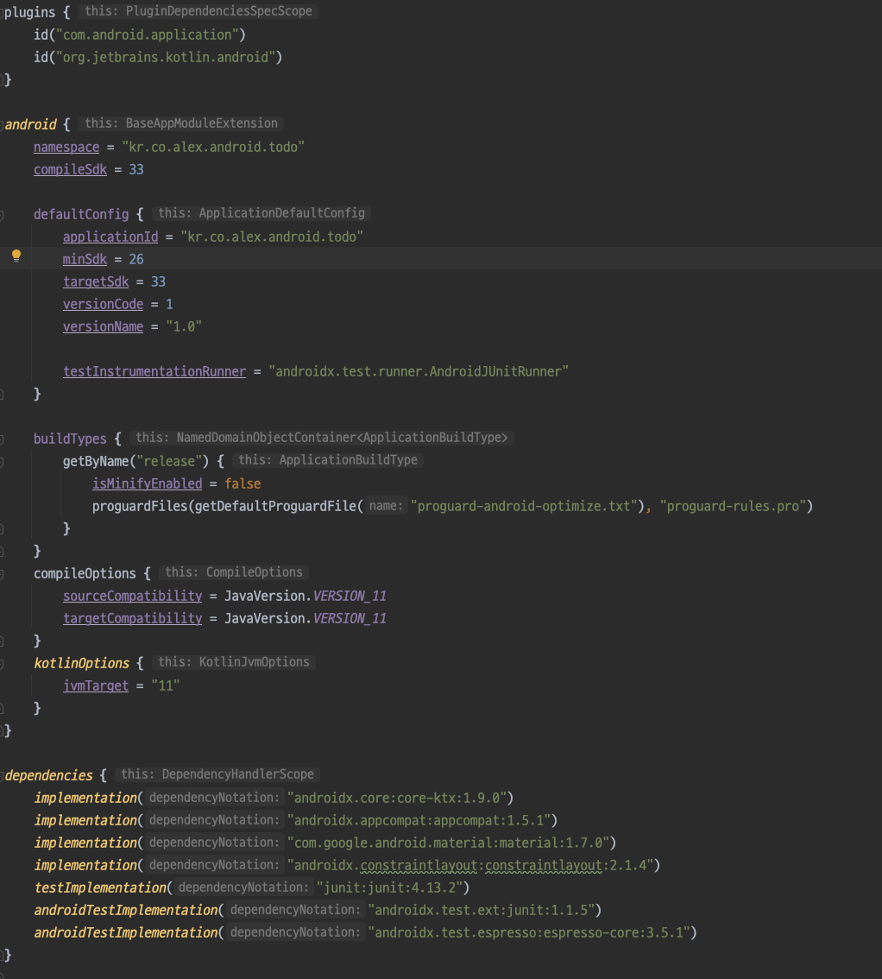This screenshot has width=882, height=979.
Task: Click the KotlinJvmOptions inlay hint
Action: click(234, 663)
